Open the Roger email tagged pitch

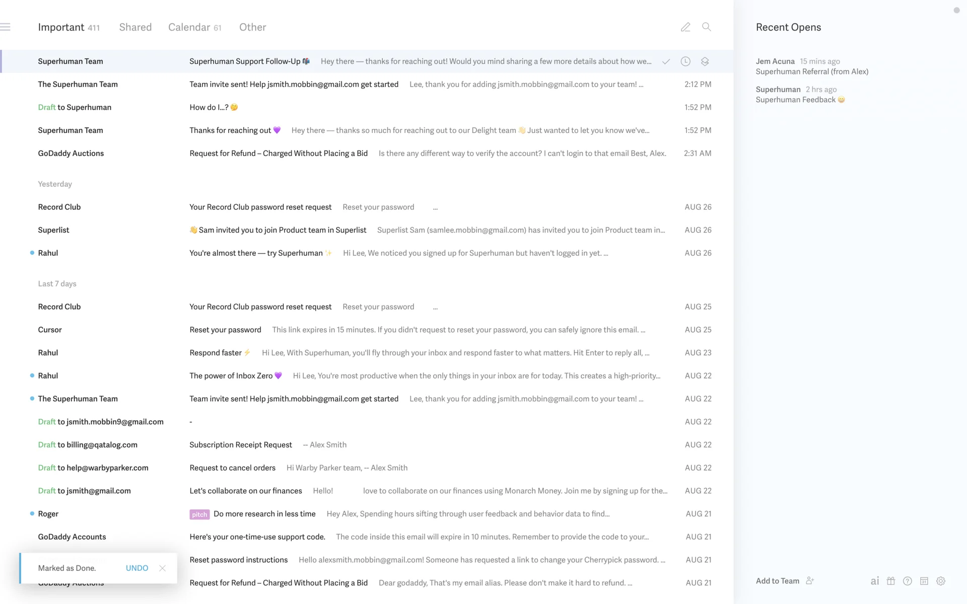point(264,514)
